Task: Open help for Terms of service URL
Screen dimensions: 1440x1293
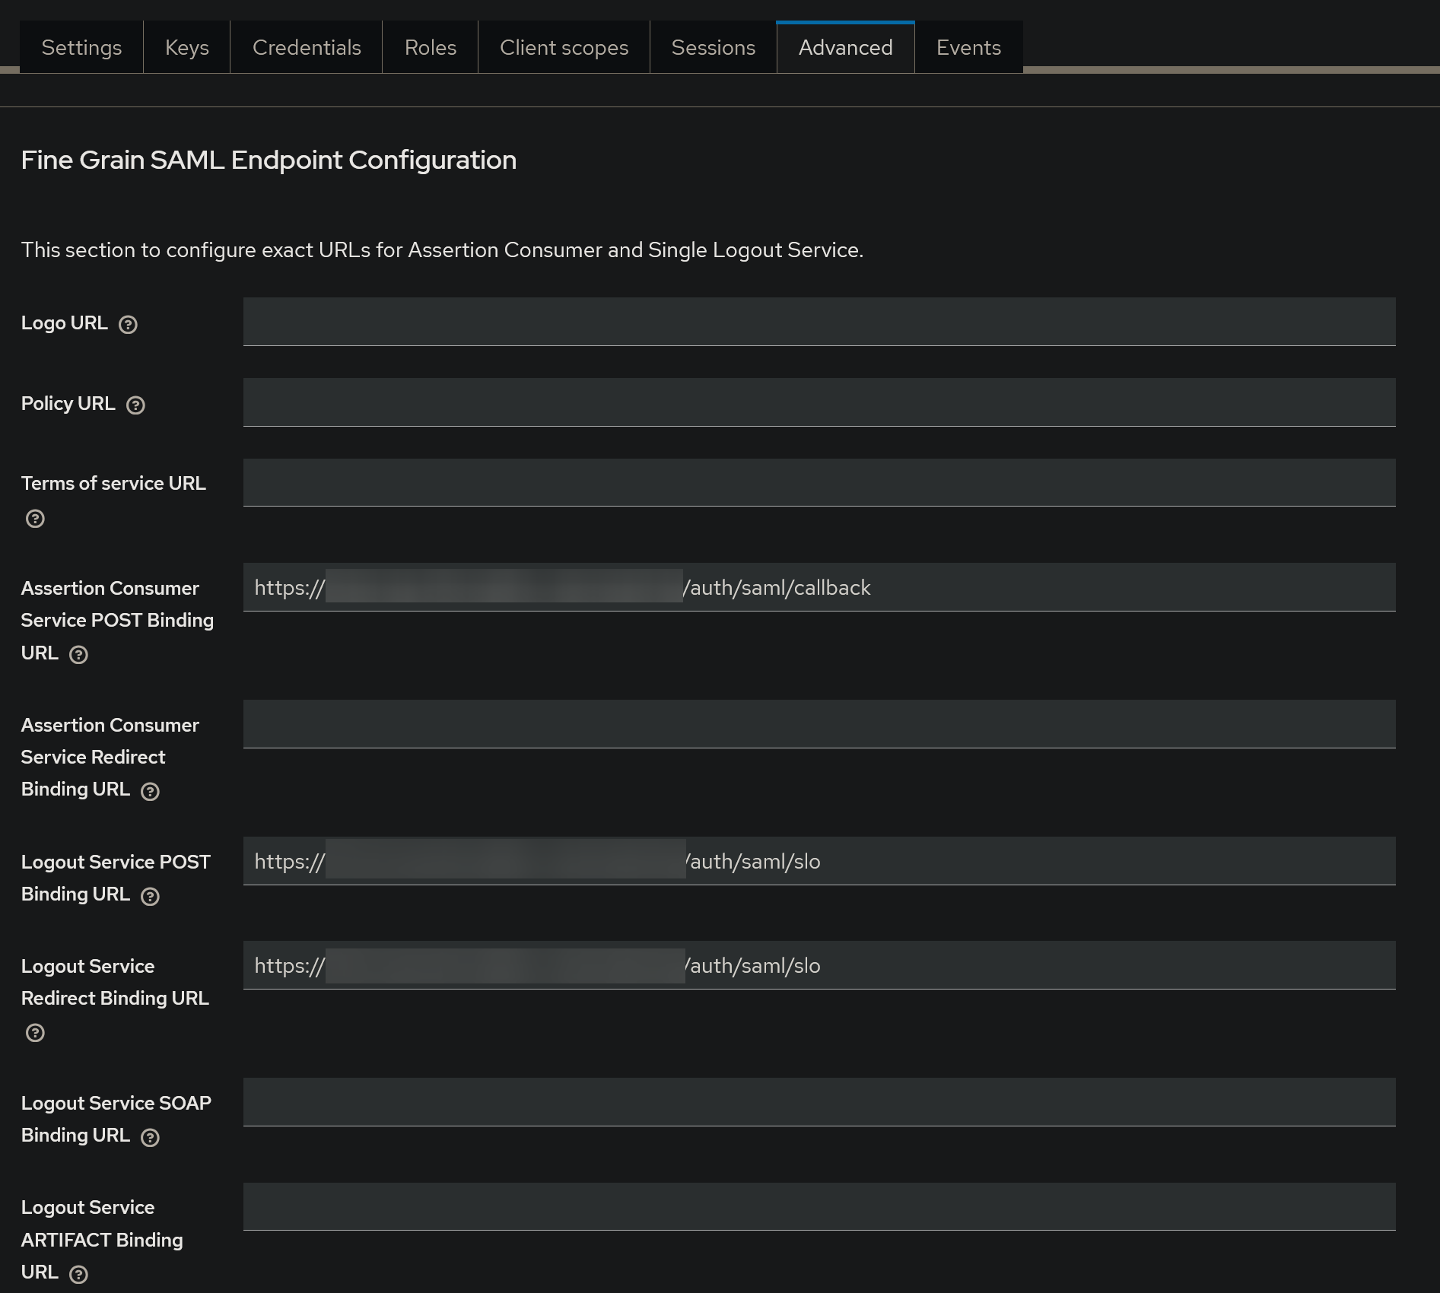Action: [x=34, y=518]
